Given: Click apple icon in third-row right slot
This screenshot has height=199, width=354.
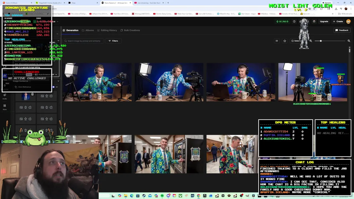Looking at the screenshot, I should pyautogui.click(x=51, y=119).
